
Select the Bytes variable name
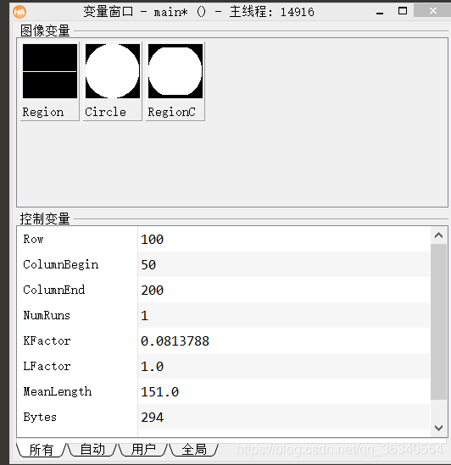[40, 418]
